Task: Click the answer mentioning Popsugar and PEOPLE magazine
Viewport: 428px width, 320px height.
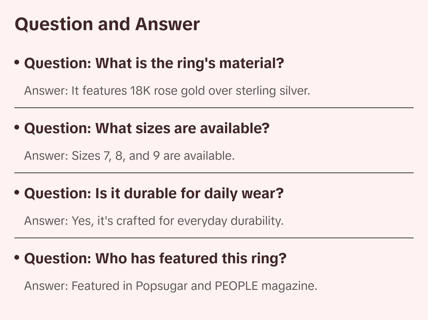Action: coord(170,286)
